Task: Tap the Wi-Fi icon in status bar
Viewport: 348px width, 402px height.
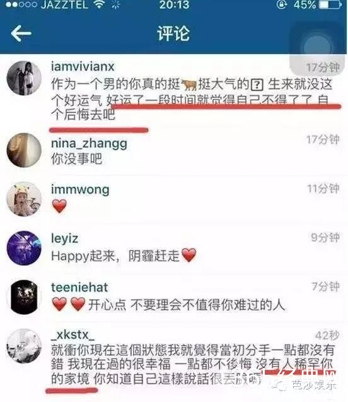Action: (100, 5)
